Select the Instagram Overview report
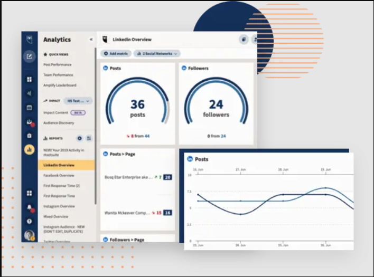 point(59,206)
